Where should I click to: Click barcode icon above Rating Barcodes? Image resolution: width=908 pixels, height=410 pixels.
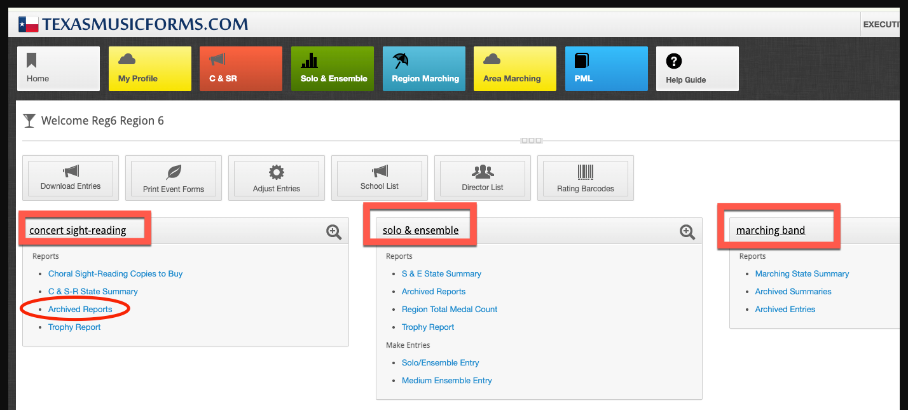586,172
